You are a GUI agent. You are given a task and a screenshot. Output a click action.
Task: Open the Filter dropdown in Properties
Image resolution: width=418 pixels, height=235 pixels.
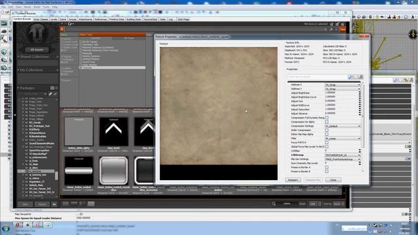342,138
